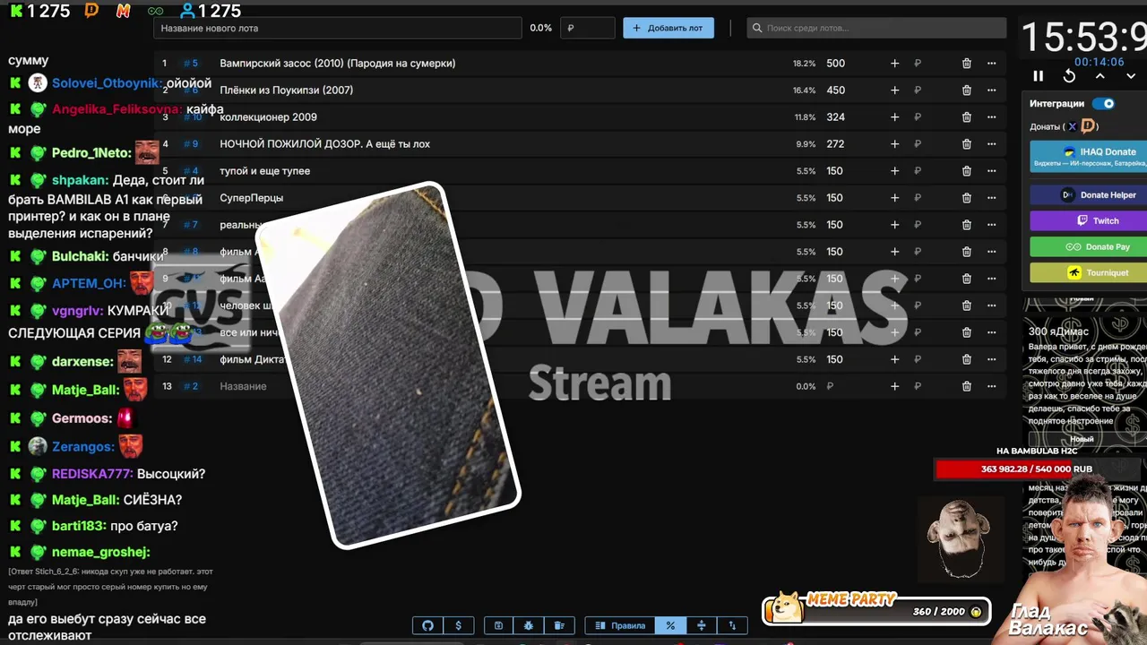The width and height of the screenshot is (1147, 645).
Task: Focus the Поиск среди лотов search field
Action: pos(876,28)
